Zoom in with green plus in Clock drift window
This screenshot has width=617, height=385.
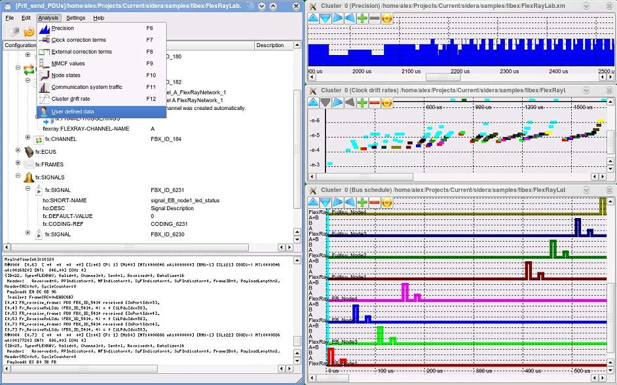point(362,103)
